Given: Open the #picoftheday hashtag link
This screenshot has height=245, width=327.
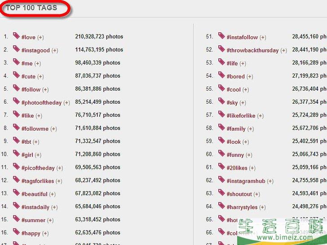Looking at the screenshot, I should [x=38, y=168].
